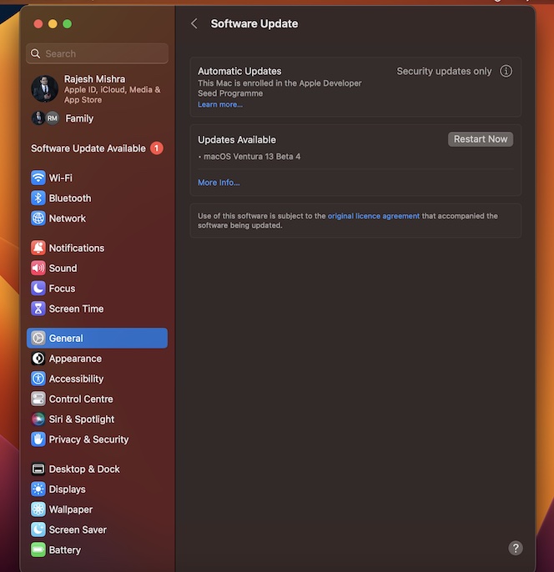Maximize window with green button
The width and height of the screenshot is (554, 572).
point(67,24)
